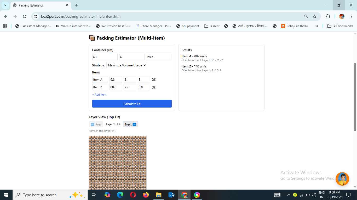Click page vertical scrollbar thumb
357x200 pixels.
pyautogui.click(x=355, y=97)
